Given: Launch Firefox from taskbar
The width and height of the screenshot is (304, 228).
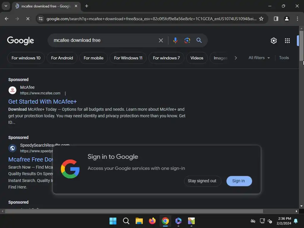Looking at the screenshot, I should 152,221.
